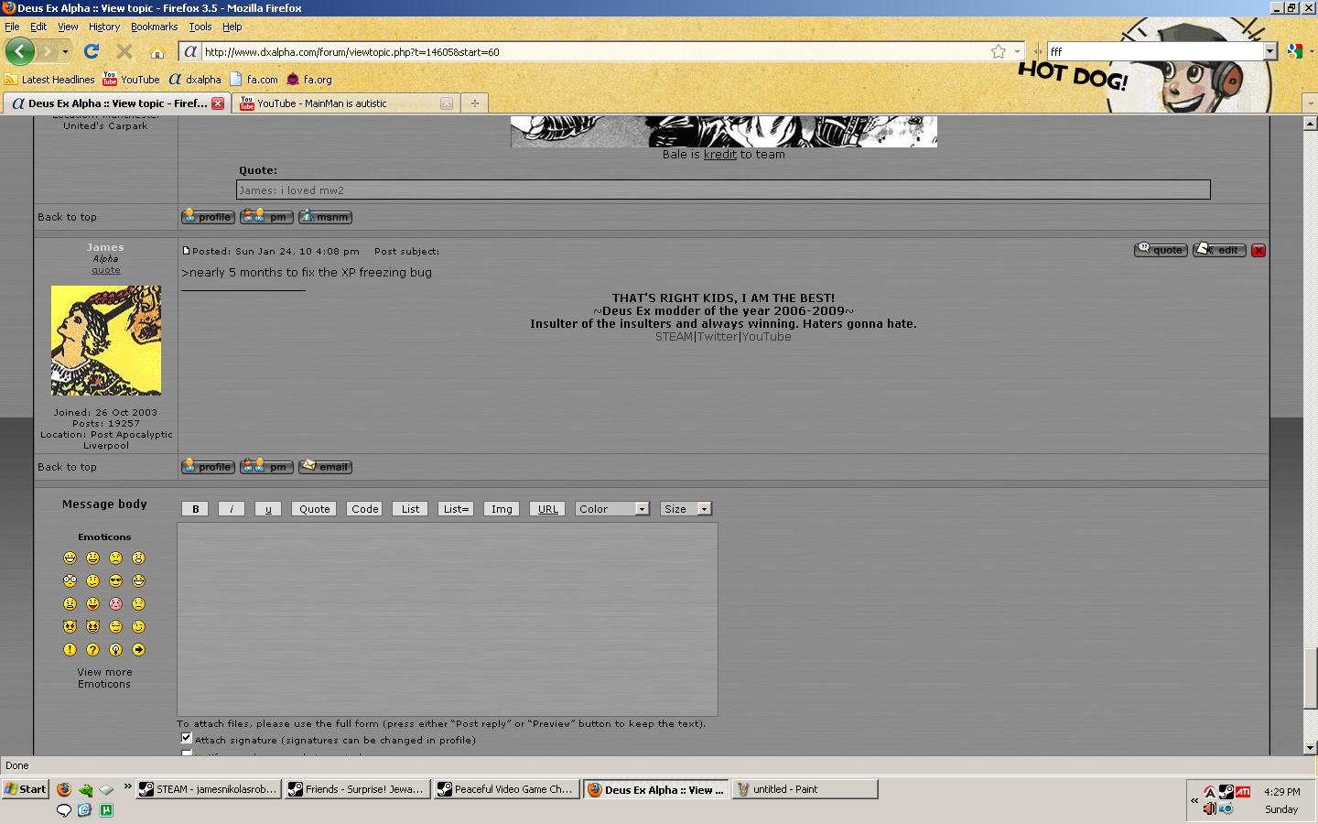1318x824 pixels.
Task: Insert the exclamation mark emoticon
Action: click(x=70, y=649)
